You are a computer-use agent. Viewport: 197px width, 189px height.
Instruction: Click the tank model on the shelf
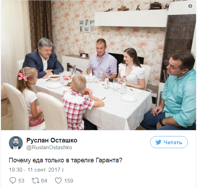[155, 5]
